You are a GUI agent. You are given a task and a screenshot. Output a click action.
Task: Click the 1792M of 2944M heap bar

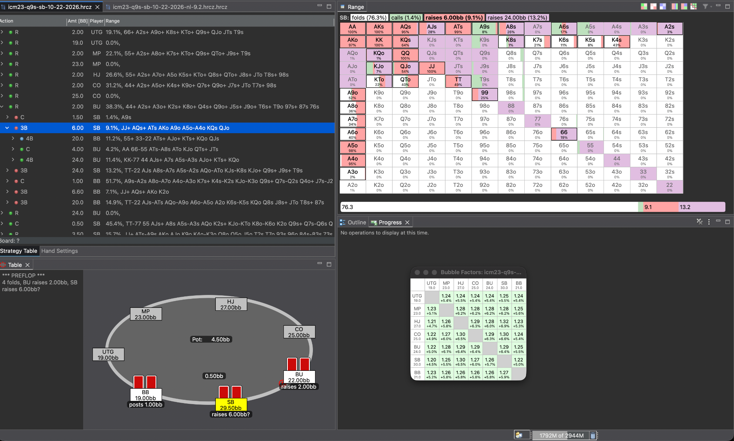coord(561,436)
